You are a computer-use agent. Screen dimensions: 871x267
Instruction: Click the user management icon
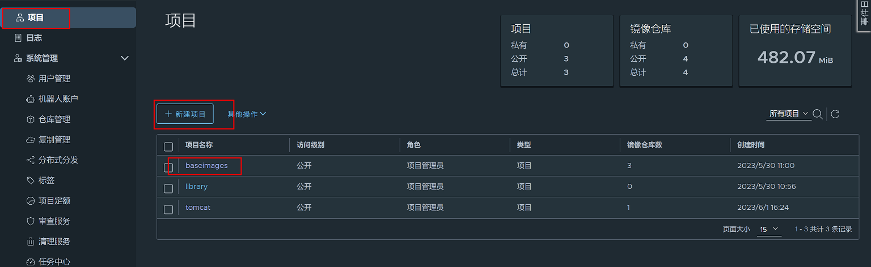pos(31,79)
